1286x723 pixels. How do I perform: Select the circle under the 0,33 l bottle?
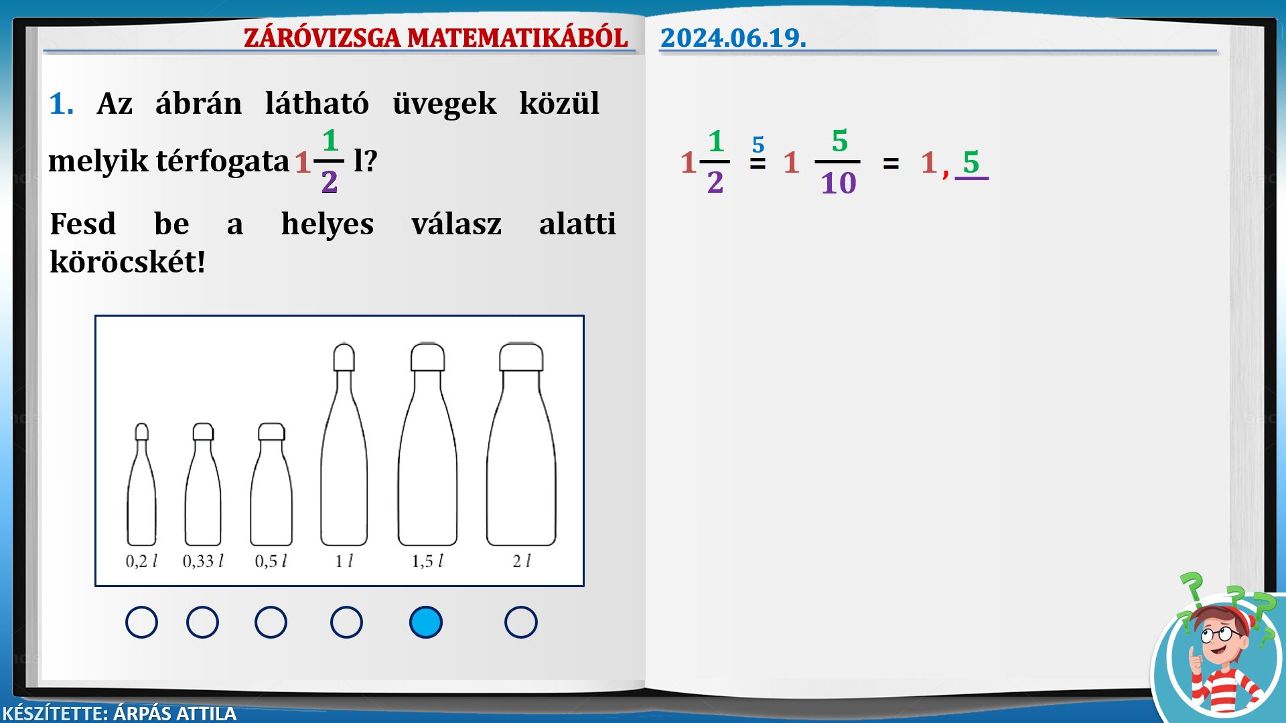202,622
